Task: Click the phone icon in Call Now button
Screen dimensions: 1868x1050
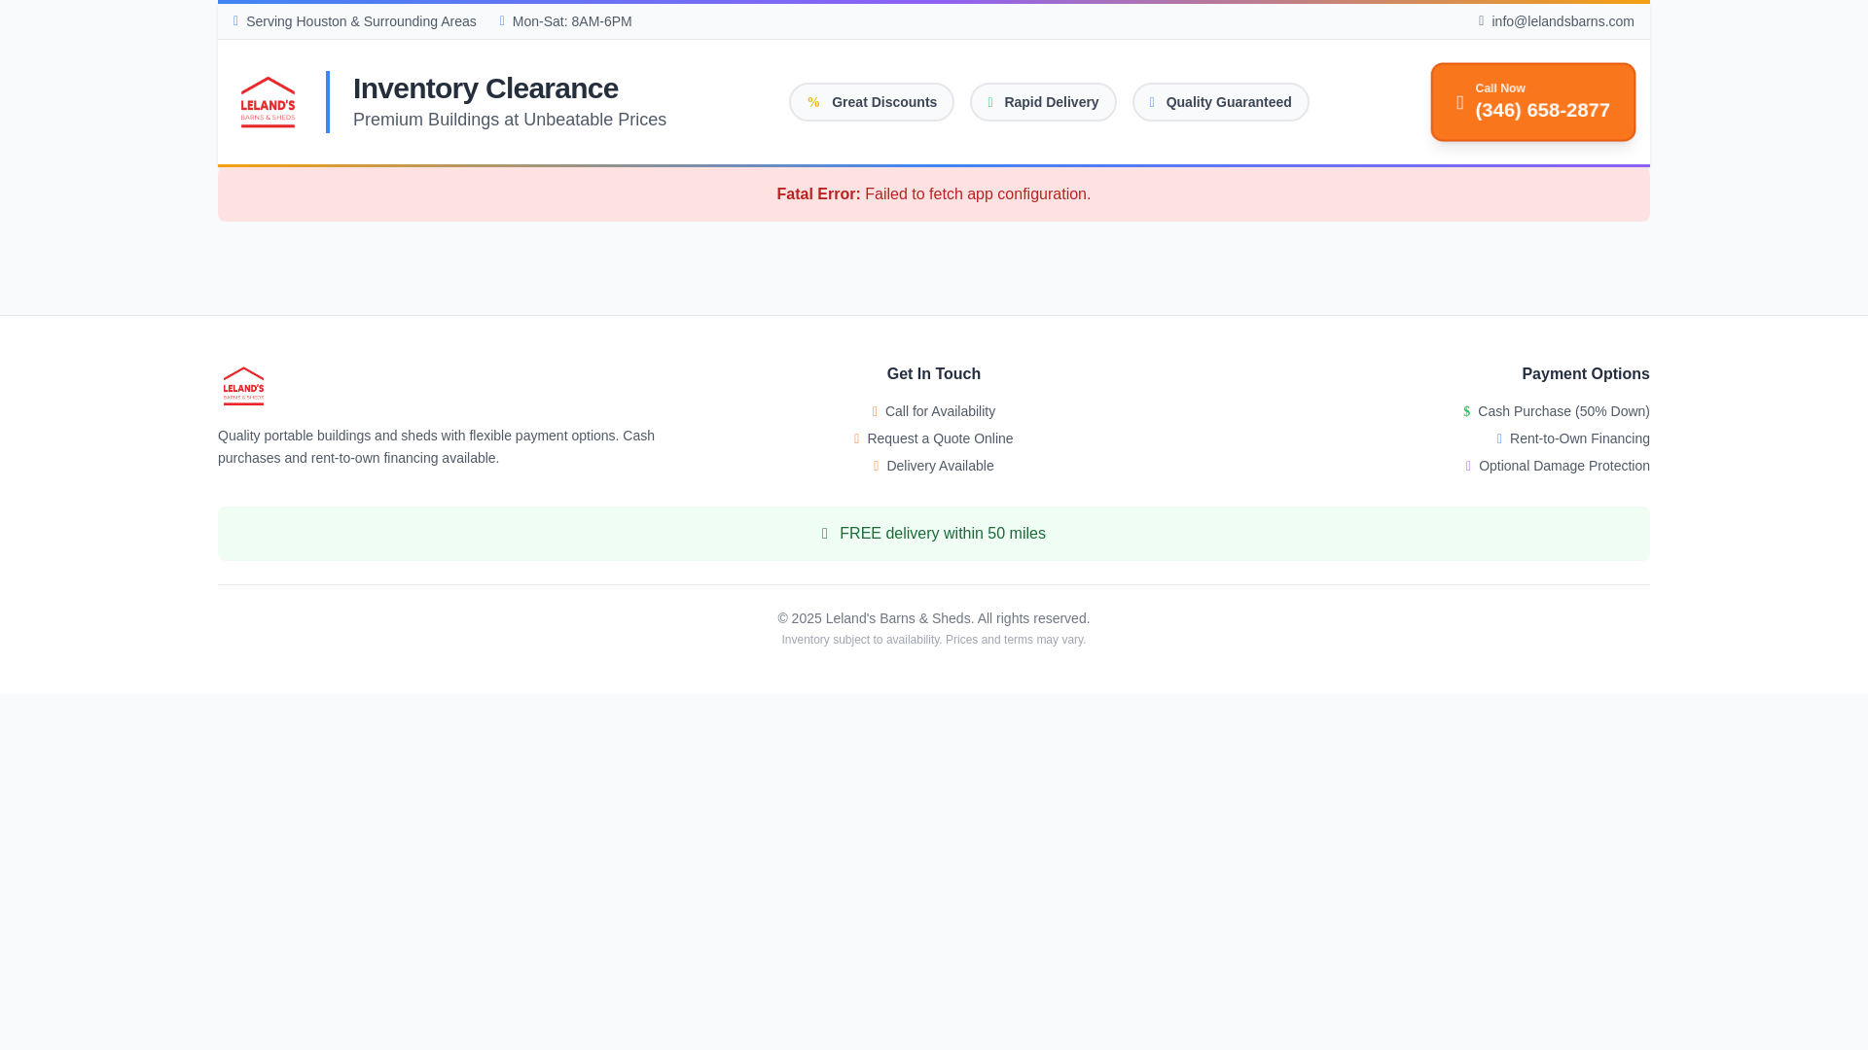Action: (x=1459, y=102)
